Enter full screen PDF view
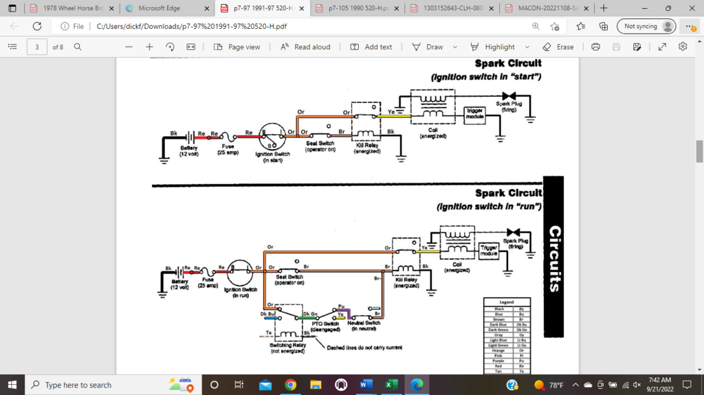The height and width of the screenshot is (395, 704). [x=662, y=47]
